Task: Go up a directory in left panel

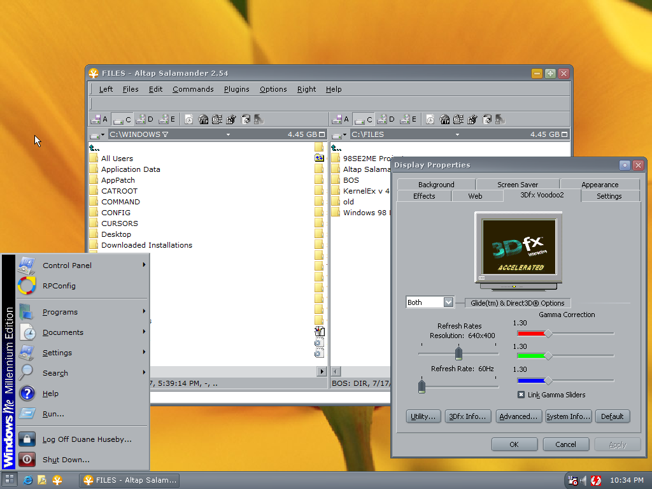Action: coord(94,148)
